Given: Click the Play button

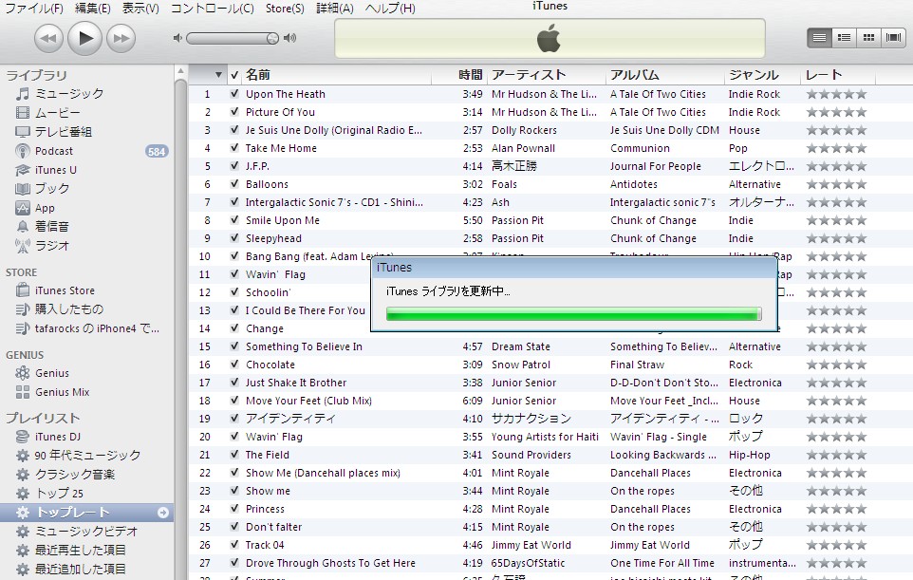Looking at the screenshot, I should (x=85, y=38).
